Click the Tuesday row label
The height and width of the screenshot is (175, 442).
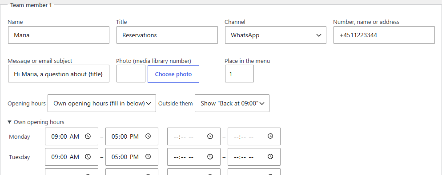coord(20,157)
